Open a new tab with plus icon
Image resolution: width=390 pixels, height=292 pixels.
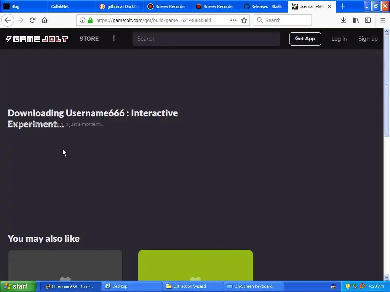[342, 6]
